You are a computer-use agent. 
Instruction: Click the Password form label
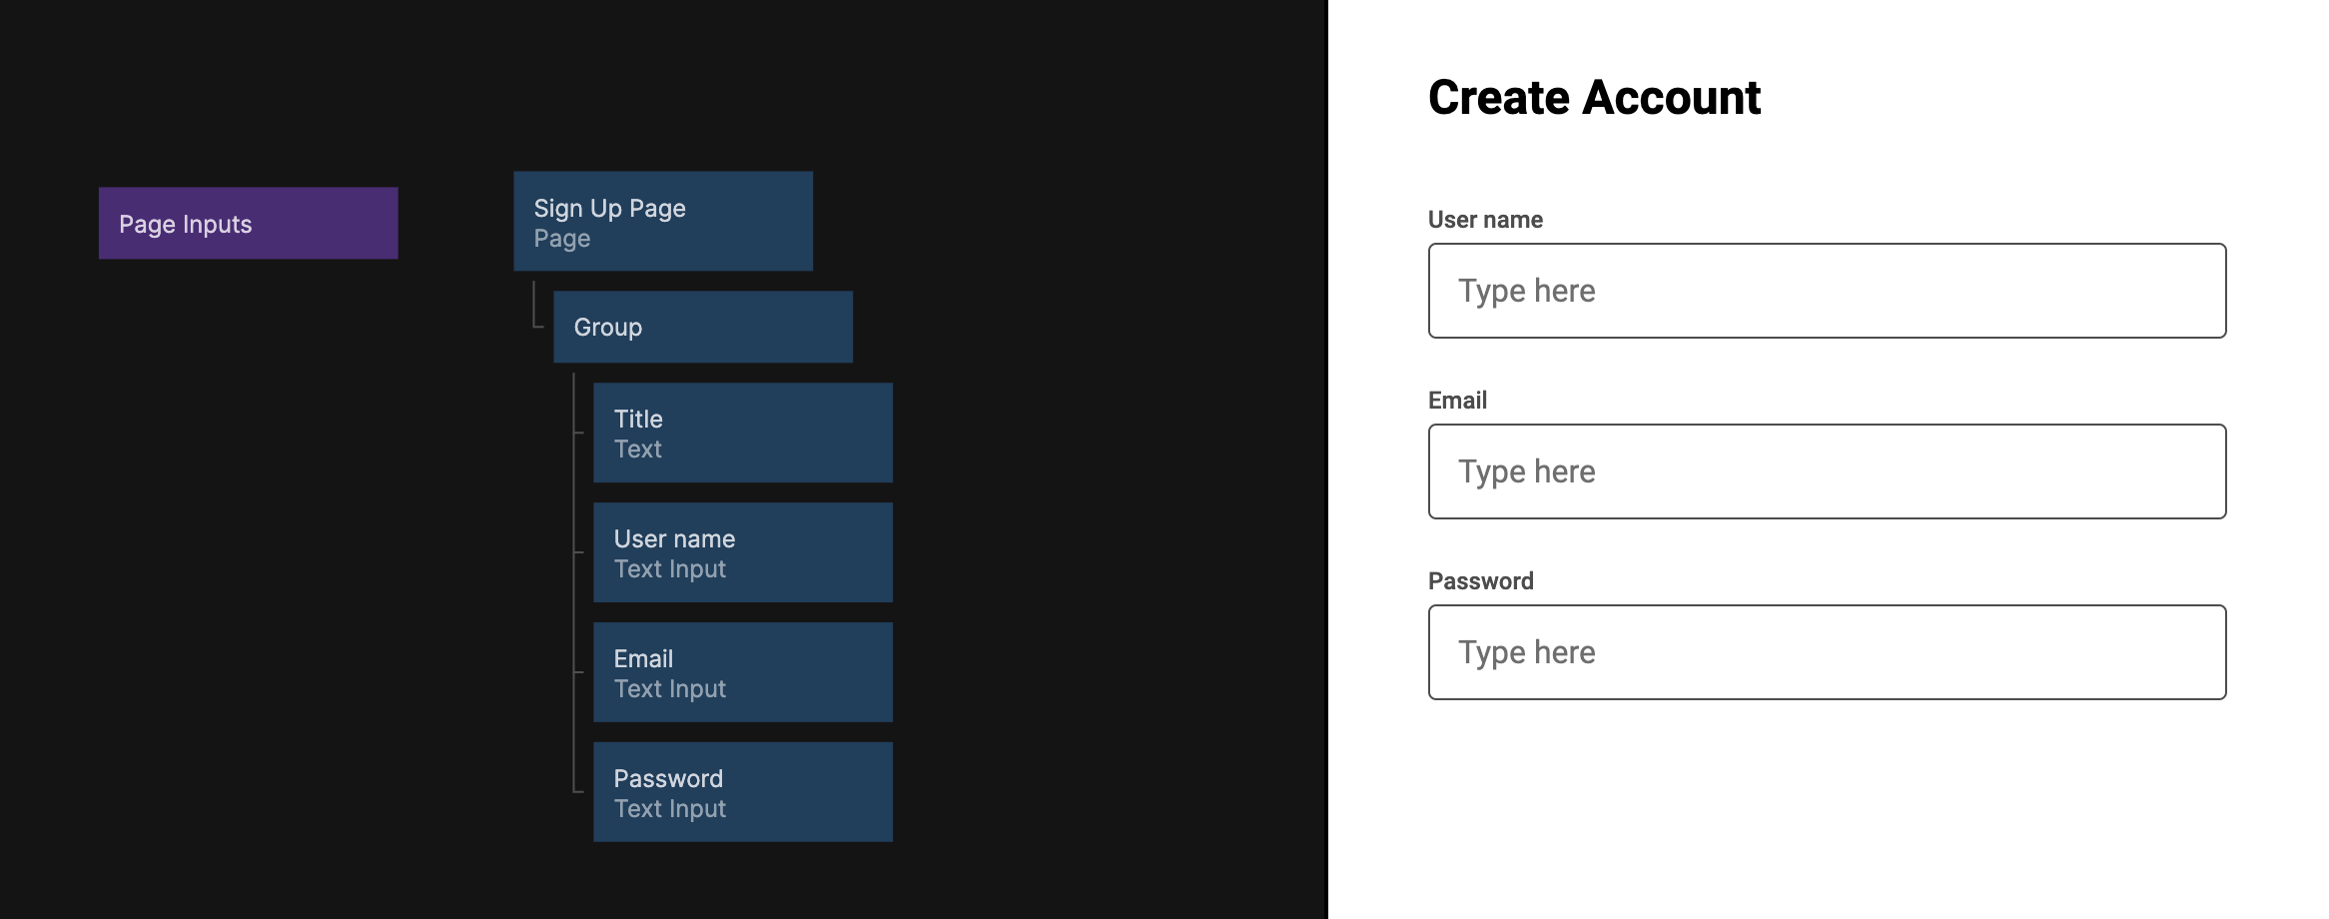1480,581
